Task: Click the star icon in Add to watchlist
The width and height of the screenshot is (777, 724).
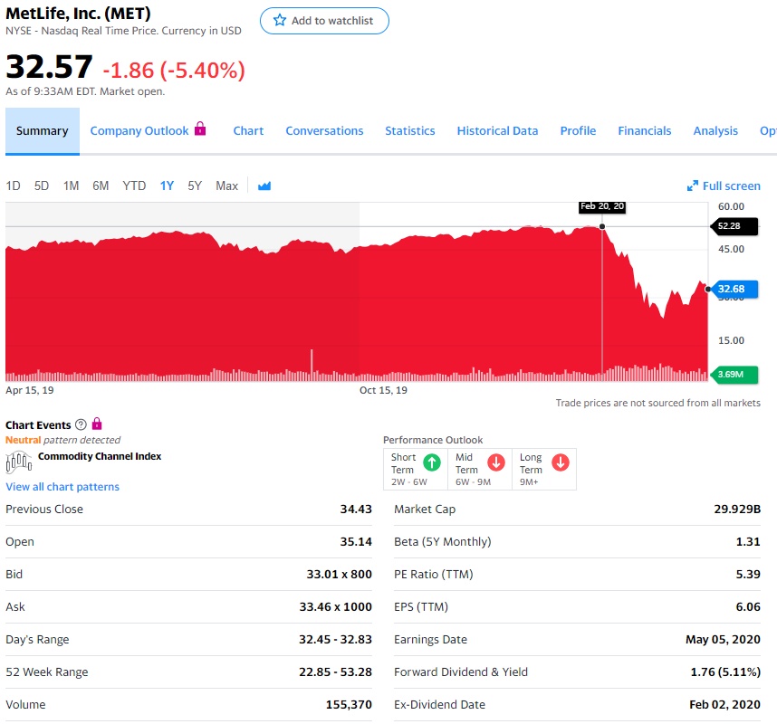Action: 280,20
